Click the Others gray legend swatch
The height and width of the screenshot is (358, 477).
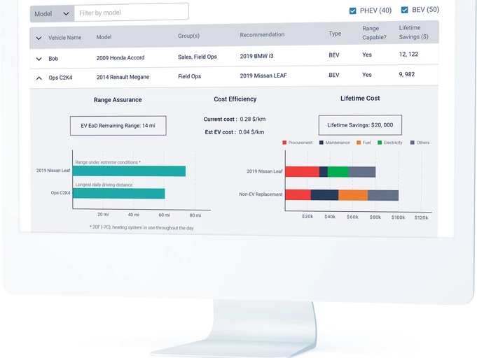(x=412, y=143)
